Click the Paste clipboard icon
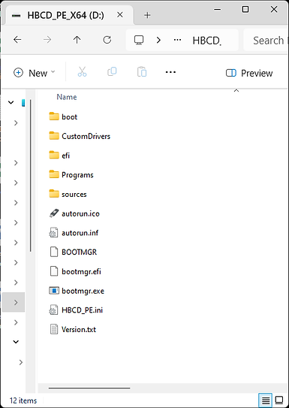 click(142, 72)
